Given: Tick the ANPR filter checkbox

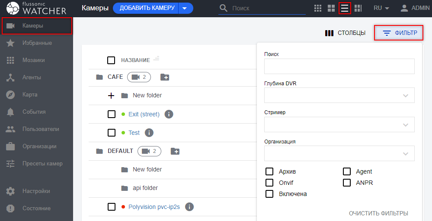Looking at the screenshot, I should (347, 183).
